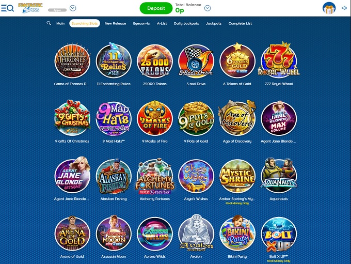Select the Daily Jackpots tab
The width and height of the screenshot is (351, 264).
pos(186,23)
